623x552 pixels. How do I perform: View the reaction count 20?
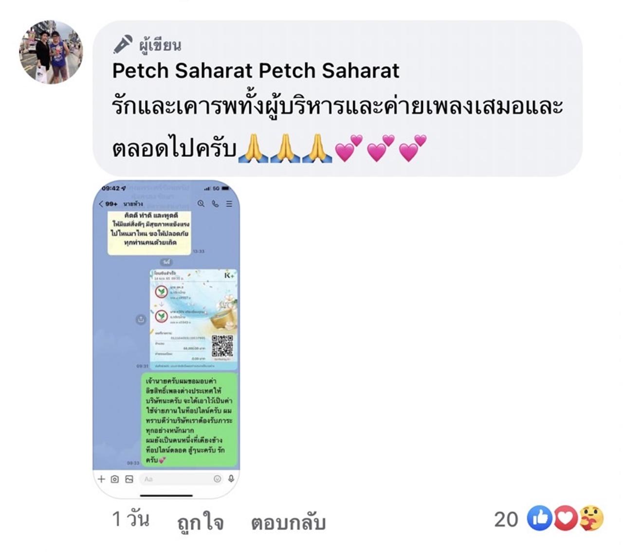pos(506,519)
